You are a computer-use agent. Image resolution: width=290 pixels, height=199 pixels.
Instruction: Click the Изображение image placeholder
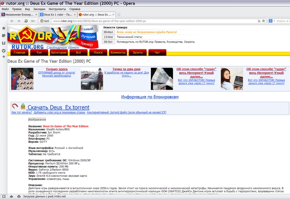pyautogui.click(x=37, y=120)
